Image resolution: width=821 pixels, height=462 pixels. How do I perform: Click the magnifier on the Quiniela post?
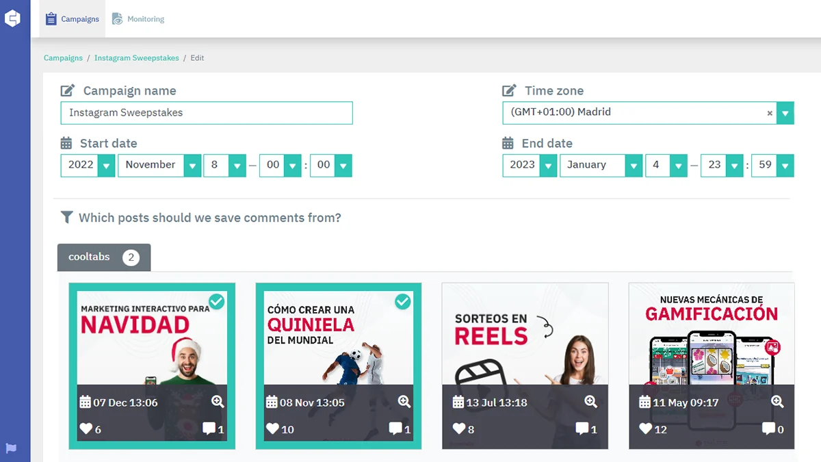[404, 402]
